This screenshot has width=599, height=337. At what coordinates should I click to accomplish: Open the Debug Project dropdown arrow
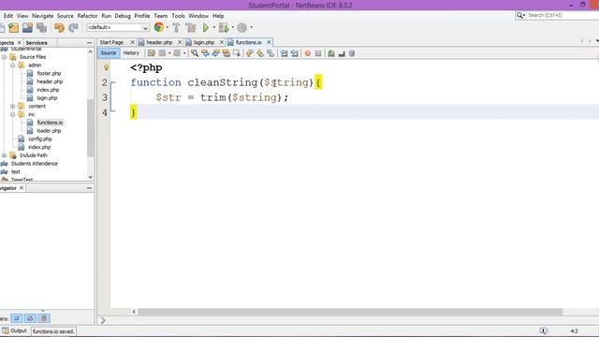233,27
